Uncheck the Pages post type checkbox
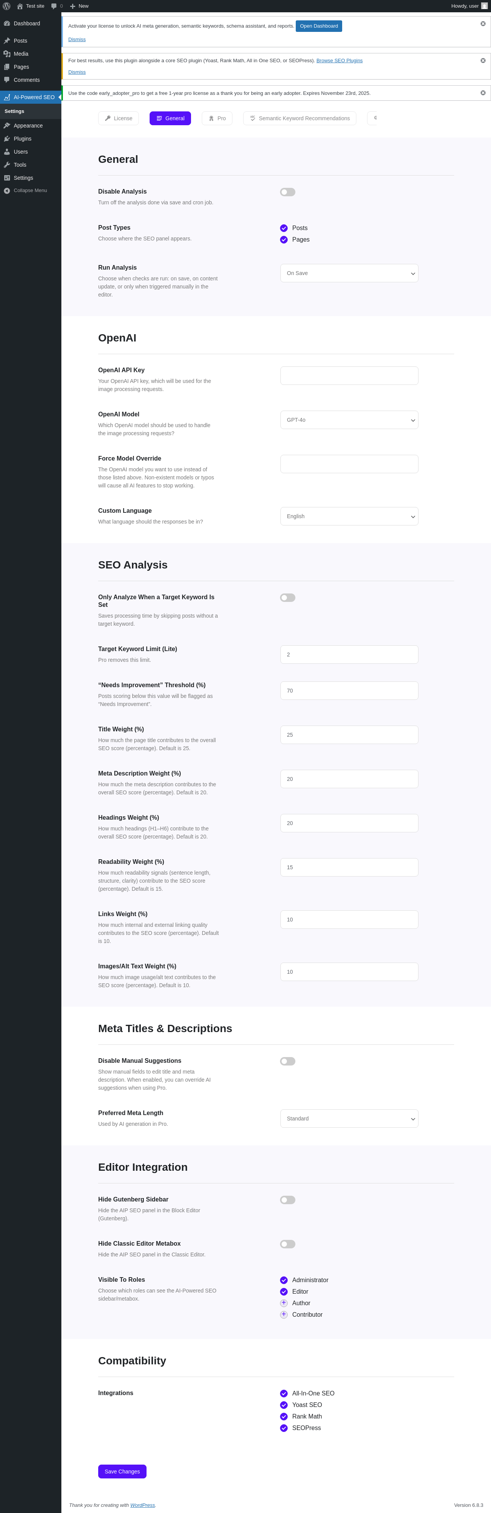Viewport: 491px width, 1513px height. (x=284, y=240)
